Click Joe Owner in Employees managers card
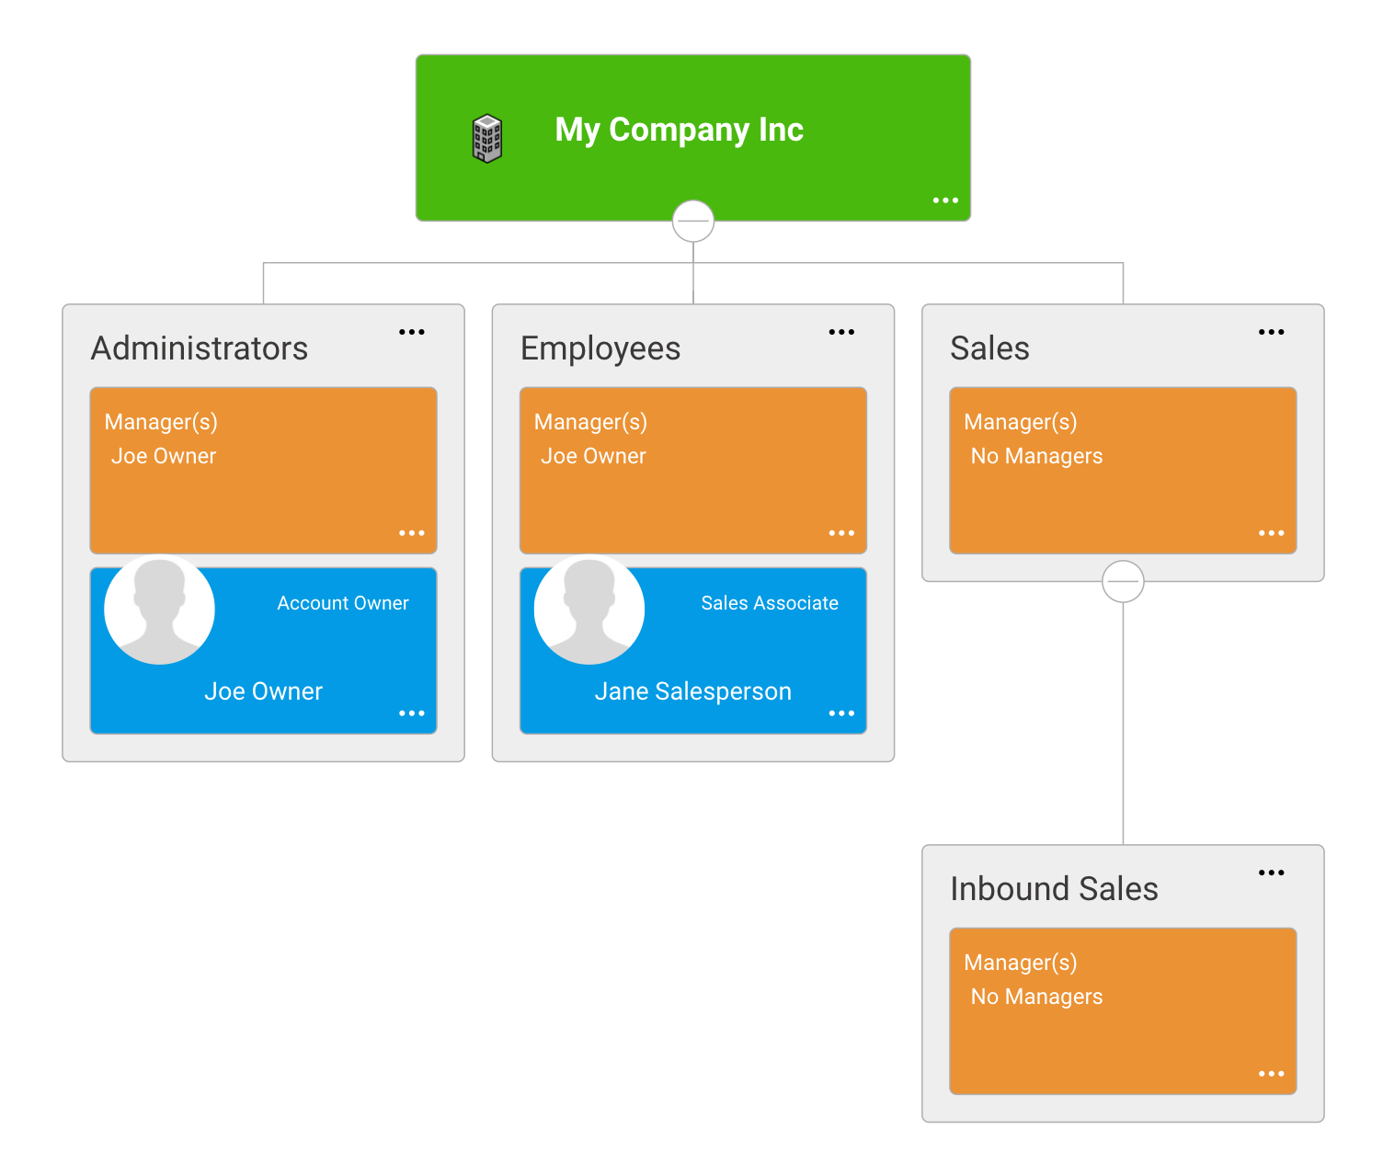Image resolution: width=1383 pixels, height=1175 pixels. tap(593, 456)
